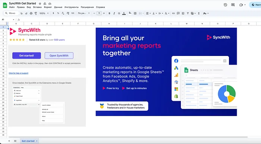Click the cloud save status icon

point(50,3)
